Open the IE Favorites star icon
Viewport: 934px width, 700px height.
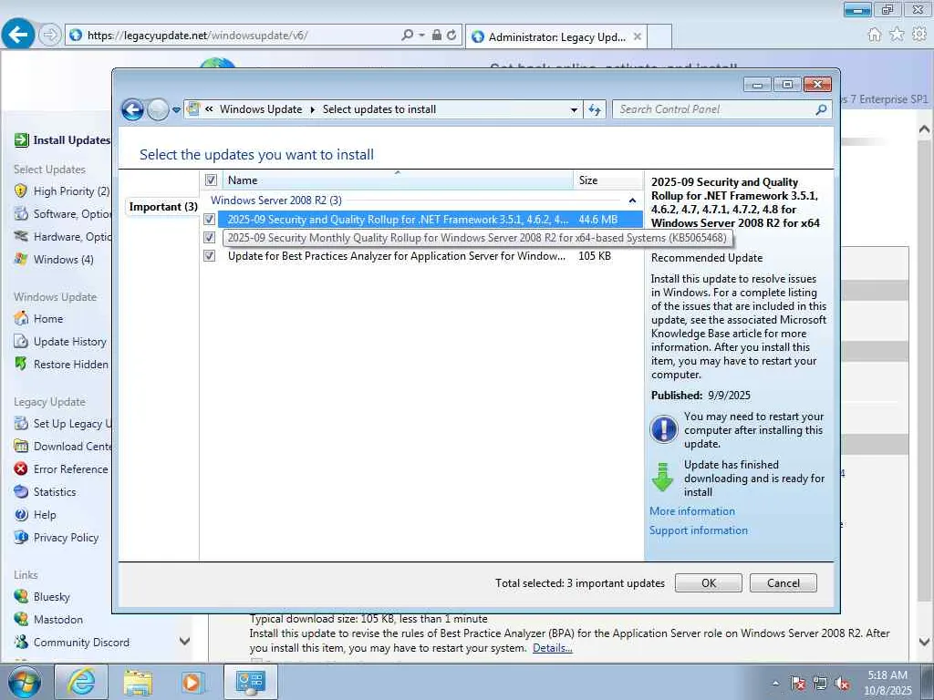[x=897, y=35]
